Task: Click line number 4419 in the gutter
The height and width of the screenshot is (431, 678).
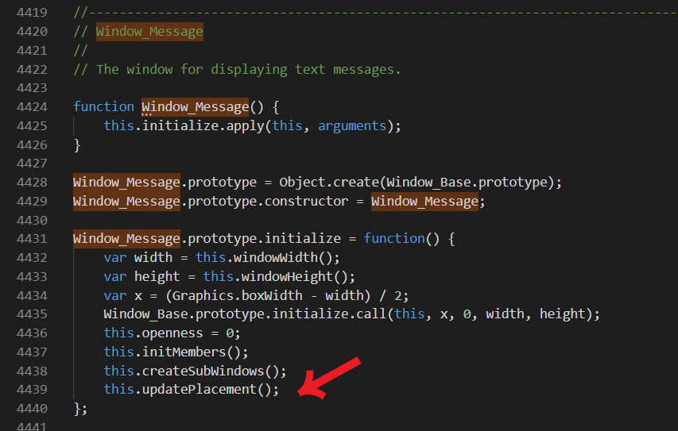Action: click(x=32, y=13)
